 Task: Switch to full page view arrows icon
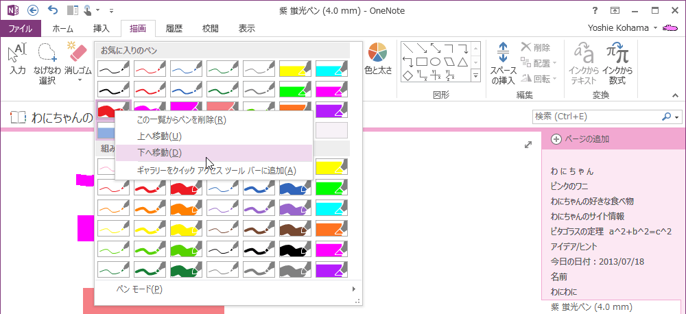coord(528,145)
